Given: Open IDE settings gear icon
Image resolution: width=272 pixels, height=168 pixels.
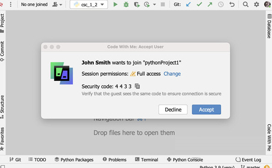Looking at the screenshot, I should coord(256,4).
